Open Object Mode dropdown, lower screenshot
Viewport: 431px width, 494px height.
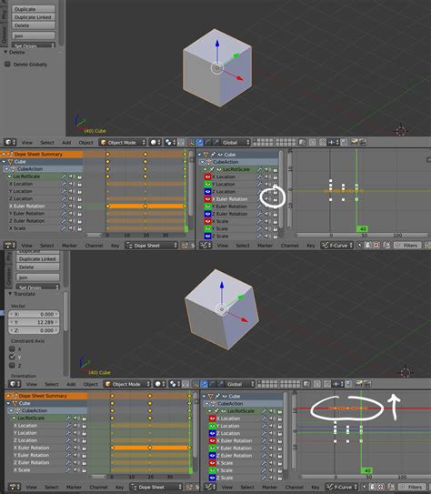tap(127, 384)
